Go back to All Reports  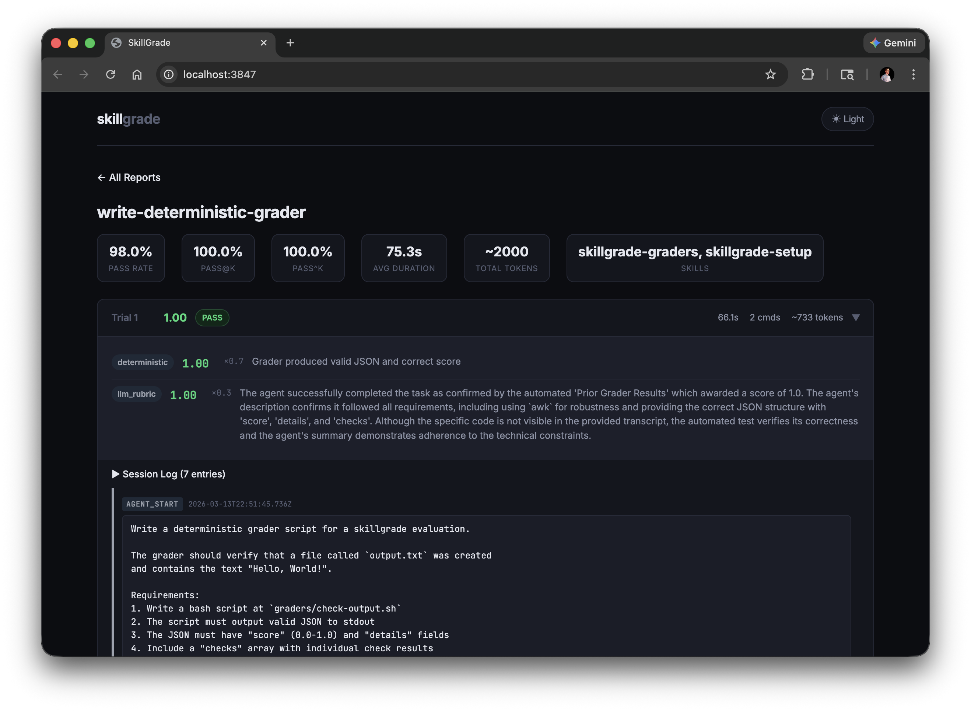(x=129, y=177)
